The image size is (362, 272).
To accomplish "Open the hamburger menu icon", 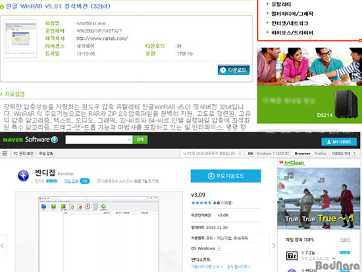I will 5,153.
